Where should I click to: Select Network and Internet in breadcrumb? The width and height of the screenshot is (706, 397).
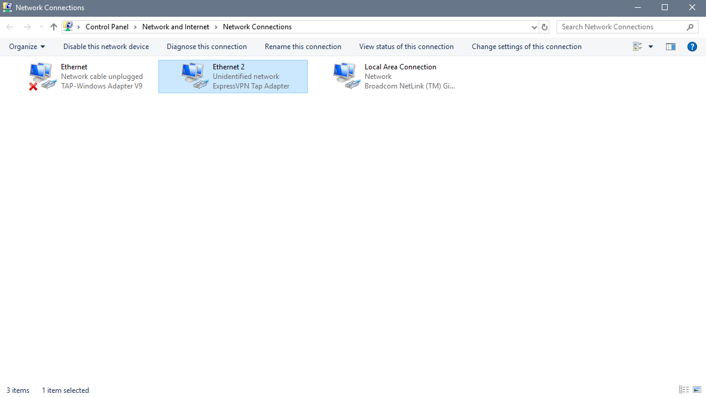[176, 27]
